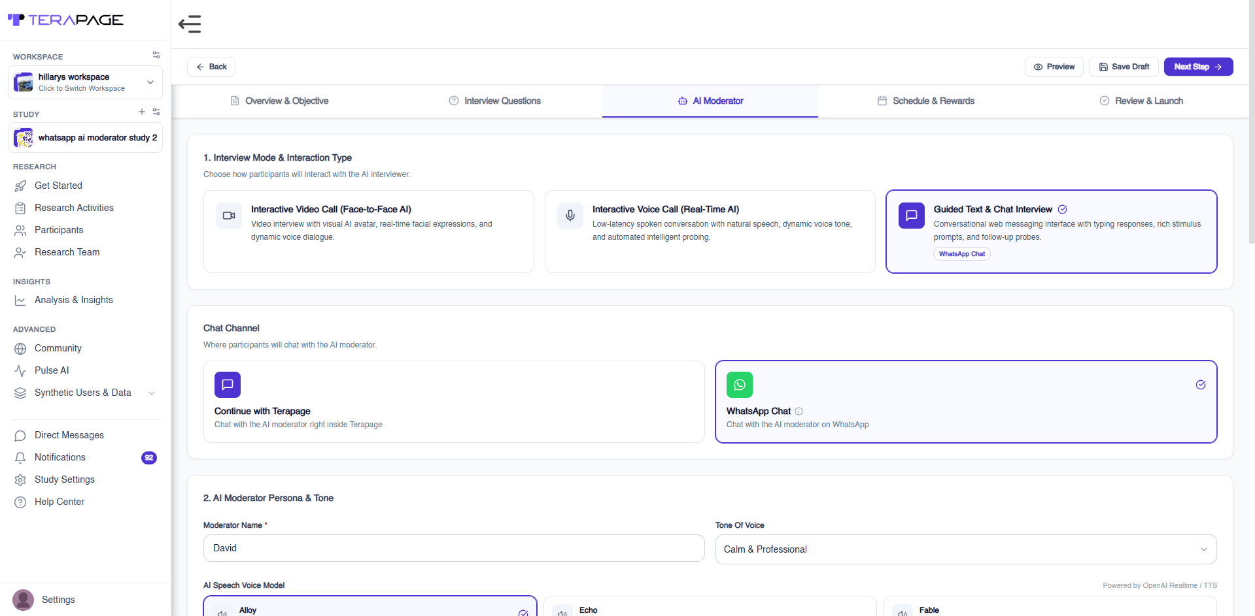Image resolution: width=1255 pixels, height=616 pixels.
Task: Switch to Interview Questions tab
Action: 495,101
